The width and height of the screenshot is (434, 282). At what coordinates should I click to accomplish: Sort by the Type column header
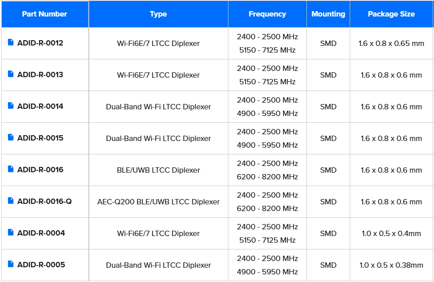(x=158, y=14)
